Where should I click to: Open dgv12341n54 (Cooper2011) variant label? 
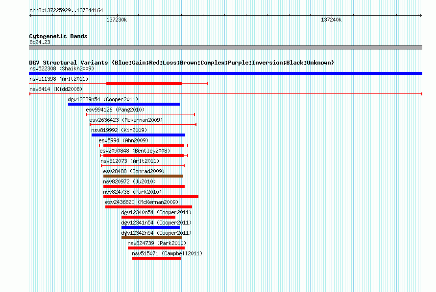pos(156,223)
